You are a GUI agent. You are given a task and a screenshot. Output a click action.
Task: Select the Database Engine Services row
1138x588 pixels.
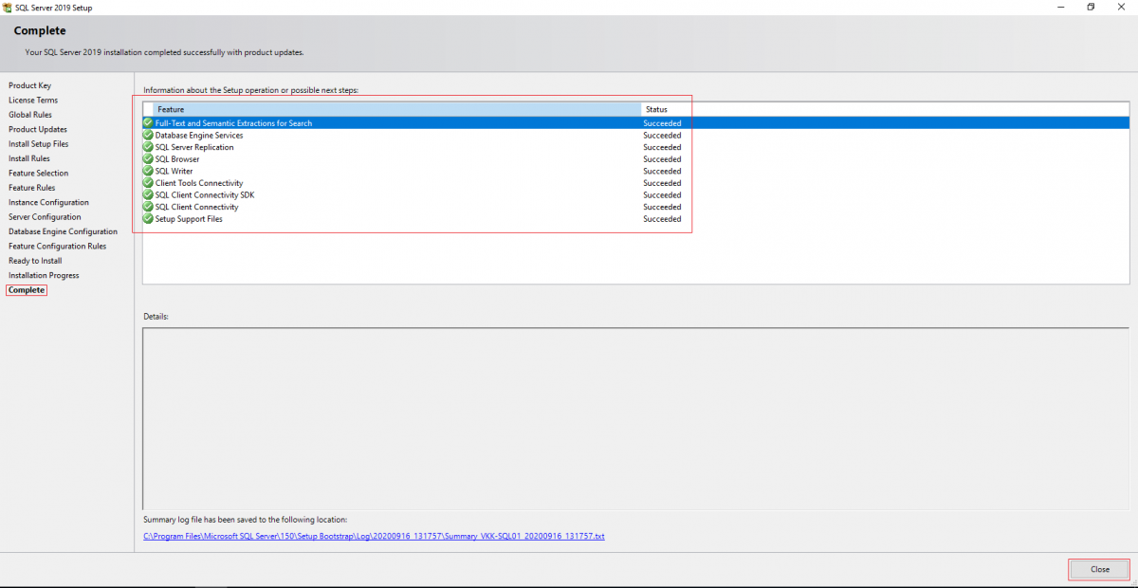pyautogui.click(x=635, y=136)
